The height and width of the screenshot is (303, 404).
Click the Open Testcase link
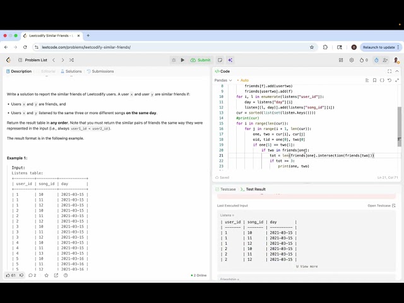click(381, 206)
